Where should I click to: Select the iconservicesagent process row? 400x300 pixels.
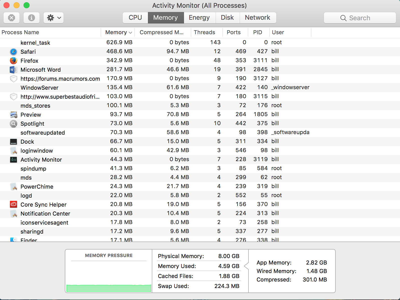200,223
